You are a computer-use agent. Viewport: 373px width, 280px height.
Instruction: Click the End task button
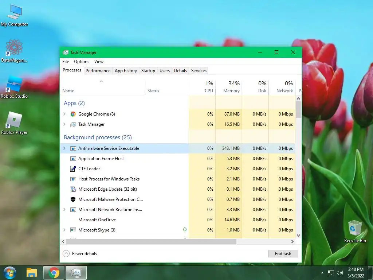(283, 254)
